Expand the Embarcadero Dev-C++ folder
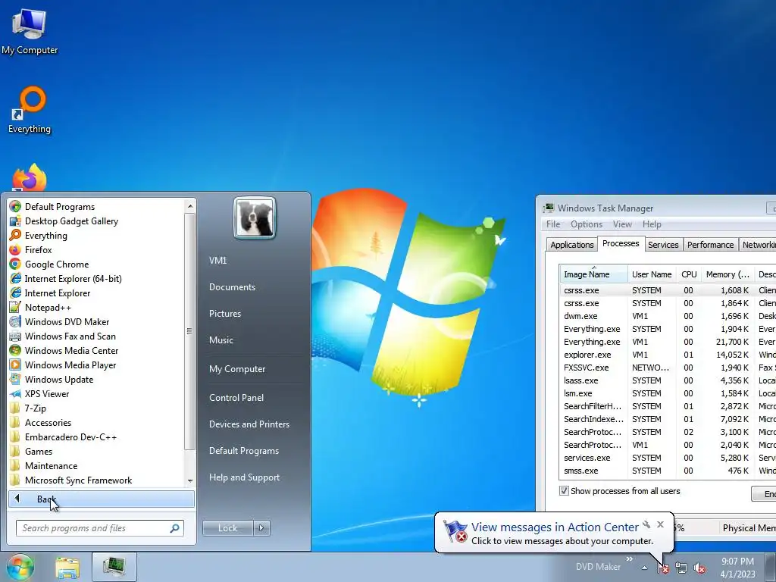The width and height of the screenshot is (776, 582). click(70, 437)
